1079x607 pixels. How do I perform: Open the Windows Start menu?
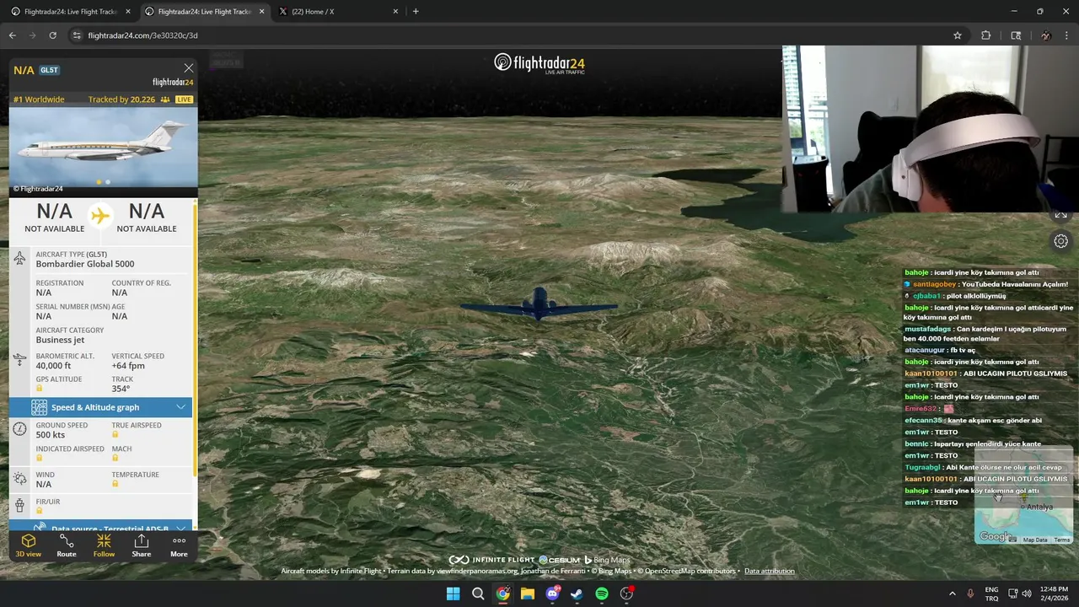(x=453, y=594)
